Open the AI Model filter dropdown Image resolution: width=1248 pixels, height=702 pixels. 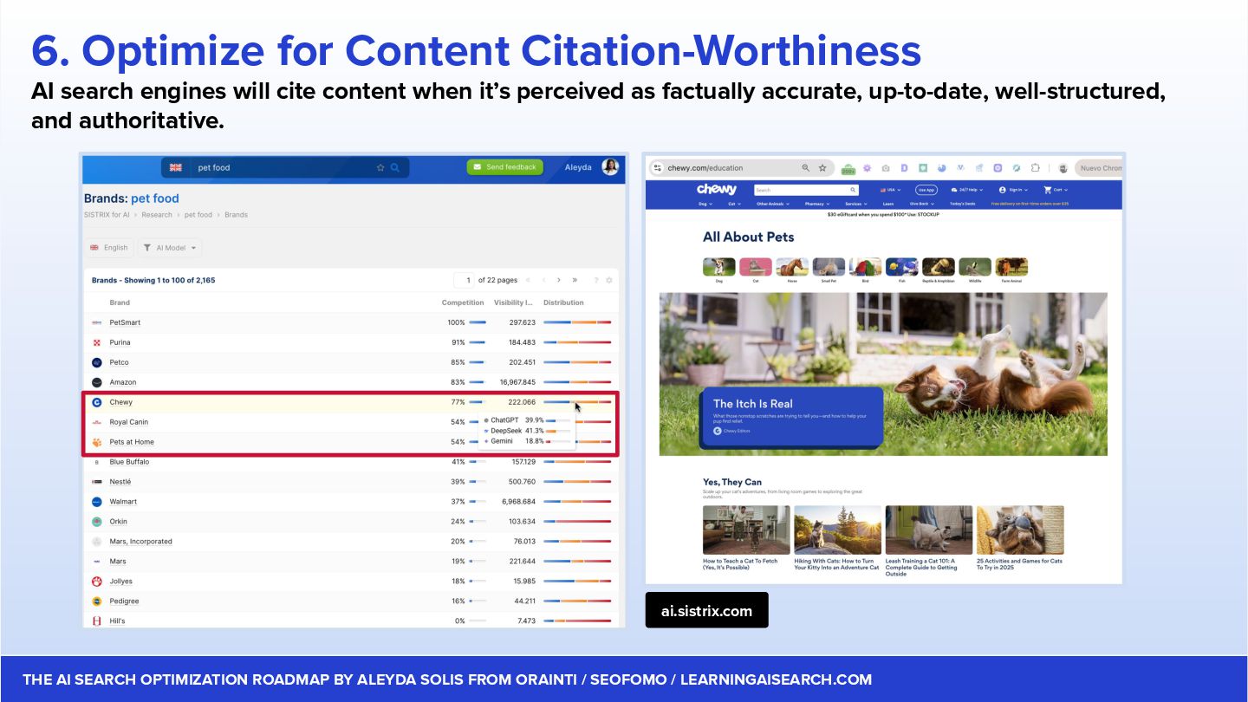[169, 248]
